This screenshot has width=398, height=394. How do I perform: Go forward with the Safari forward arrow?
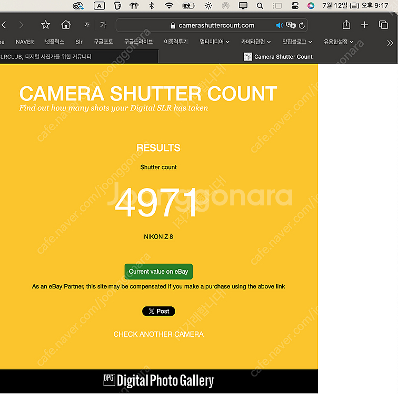[21, 25]
